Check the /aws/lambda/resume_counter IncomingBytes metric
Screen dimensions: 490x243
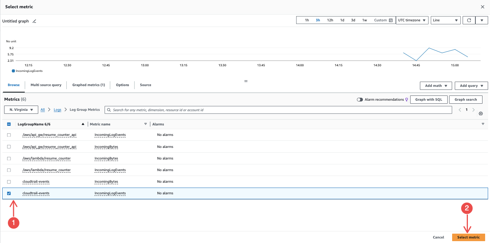coord(9,158)
